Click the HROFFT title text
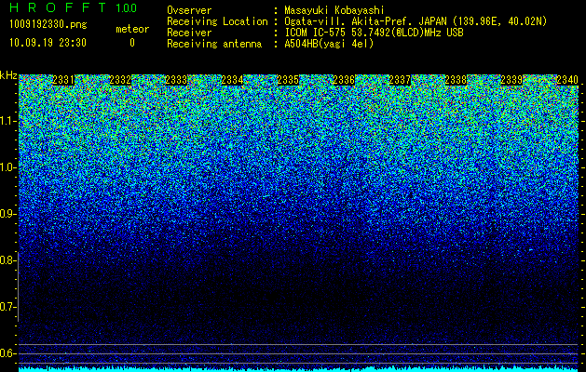Image resolution: width=586 pixels, height=372 pixels. [57, 7]
